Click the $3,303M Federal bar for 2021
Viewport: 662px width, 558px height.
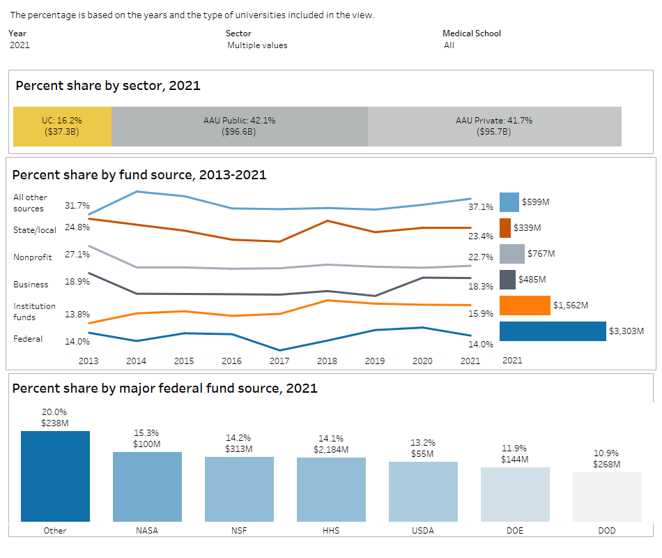pyautogui.click(x=553, y=331)
